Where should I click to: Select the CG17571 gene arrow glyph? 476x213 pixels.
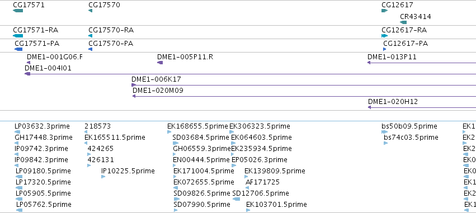click(x=18, y=11)
